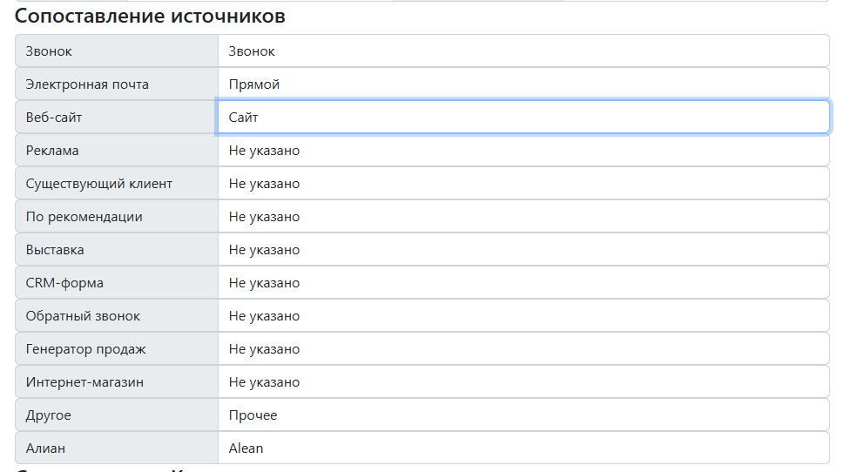Open Алиан dropdown showing Alean
The image size is (857, 472).
pos(523,448)
